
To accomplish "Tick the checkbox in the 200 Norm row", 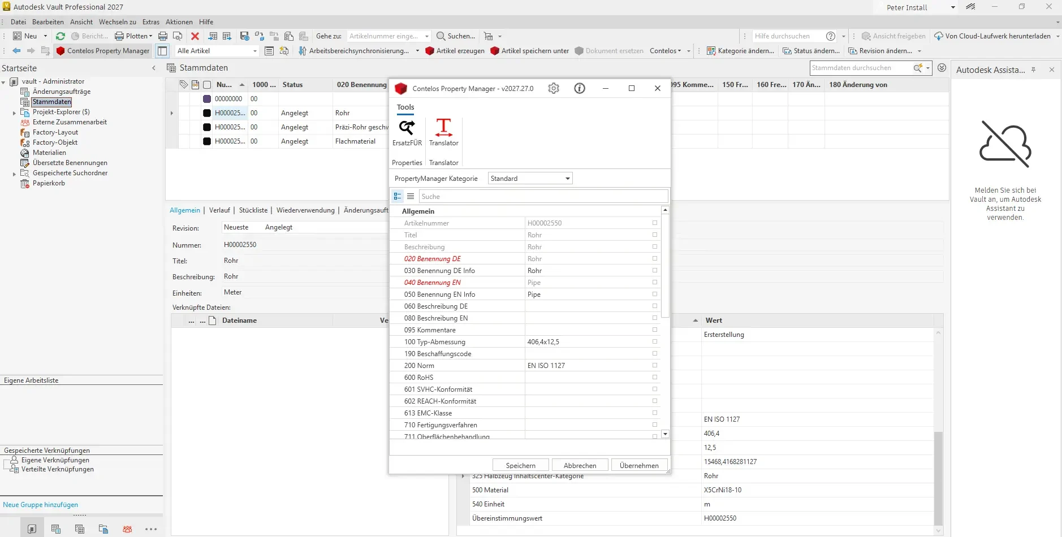I will click(x=655, y=365).
